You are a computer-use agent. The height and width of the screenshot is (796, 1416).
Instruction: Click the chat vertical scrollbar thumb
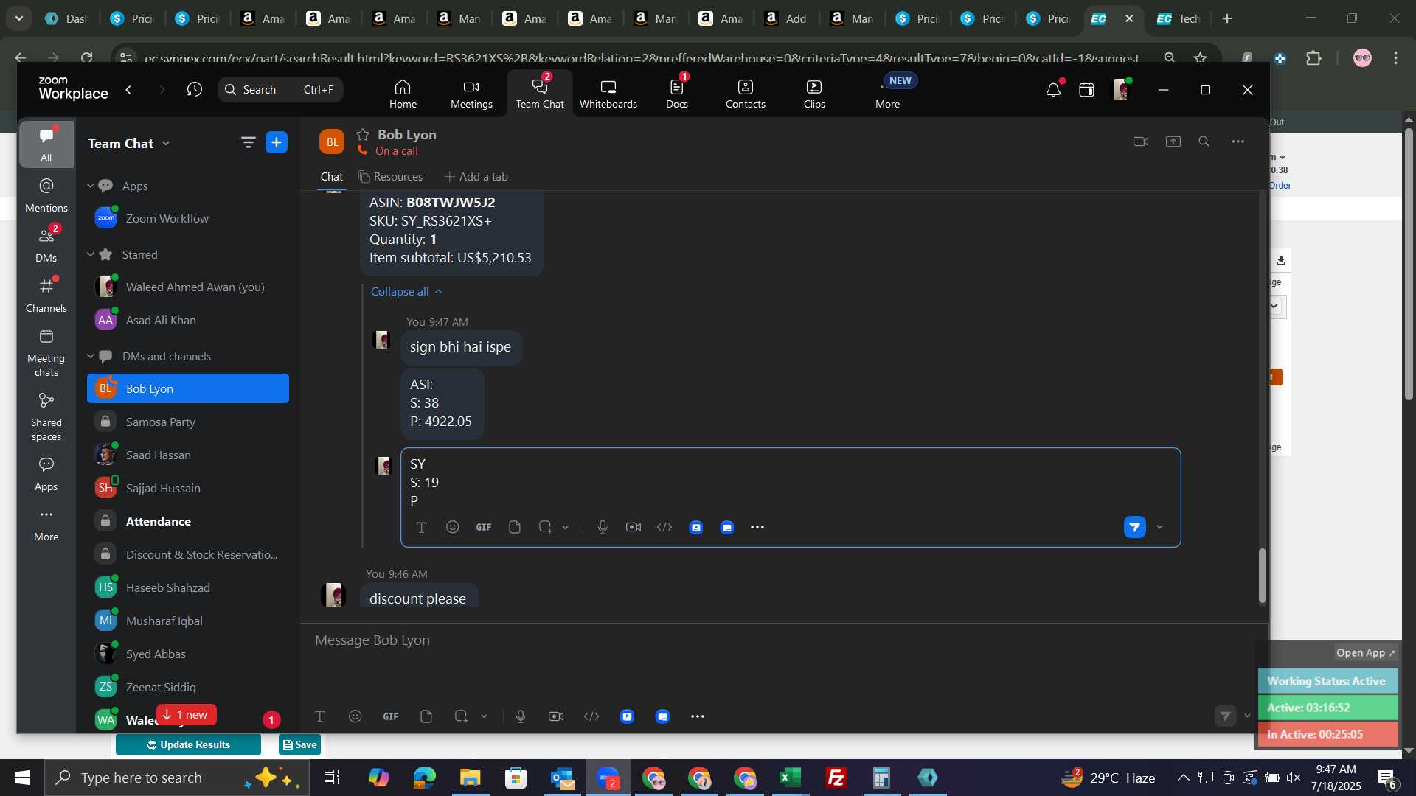pyautogui.click(x=1262, y=576)
